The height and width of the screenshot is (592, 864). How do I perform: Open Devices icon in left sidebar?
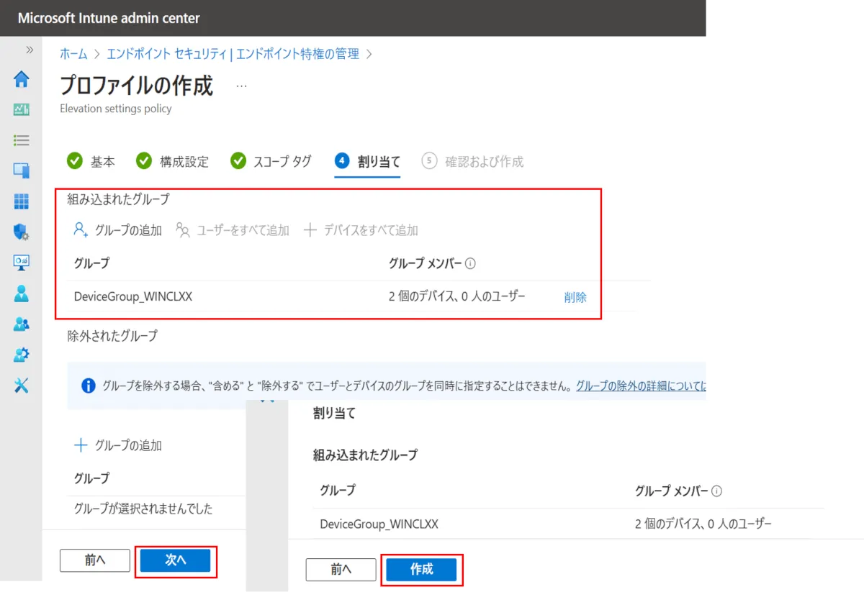tap(22, 171)
